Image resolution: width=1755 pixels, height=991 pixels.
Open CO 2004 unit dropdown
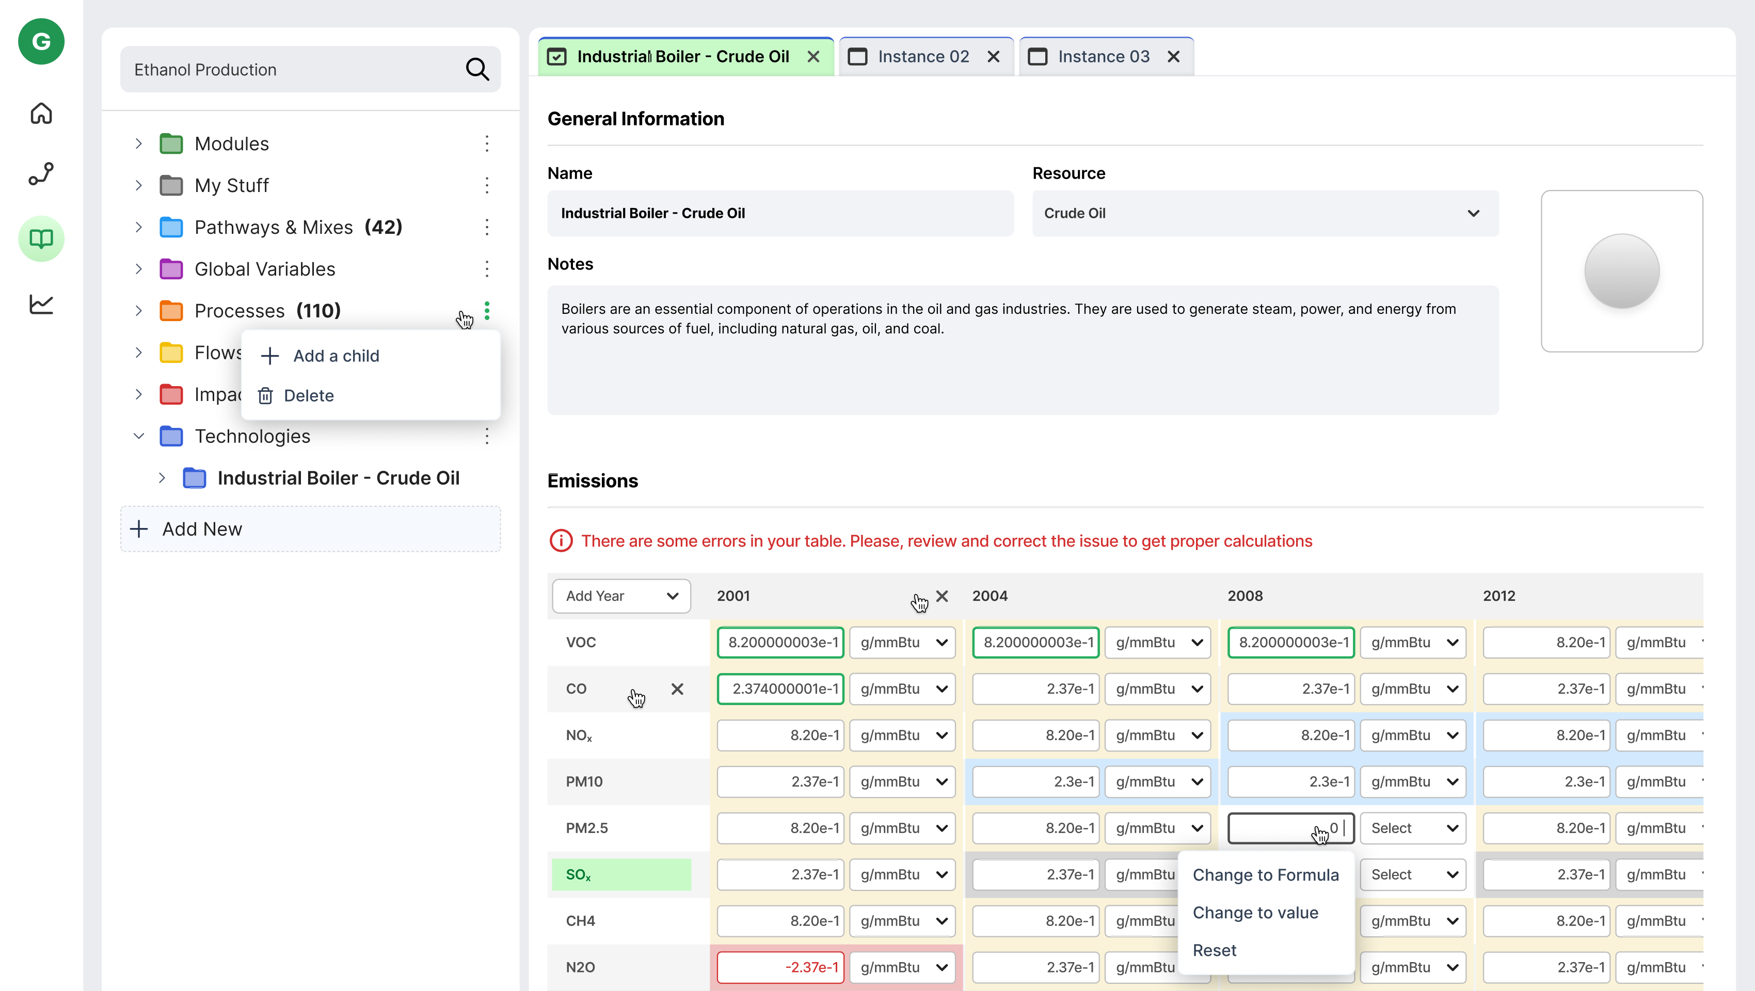point(1158,689)
